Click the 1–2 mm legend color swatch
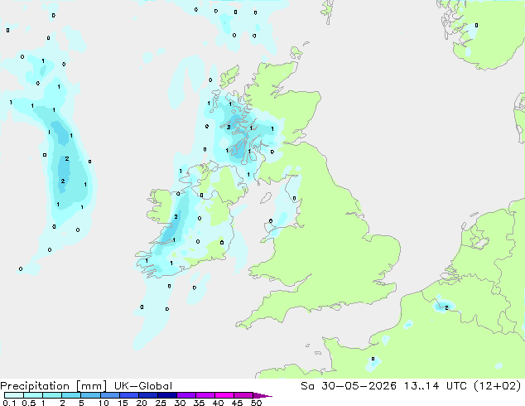This screenshot has height=406, width=525. [x=52, y=395]
